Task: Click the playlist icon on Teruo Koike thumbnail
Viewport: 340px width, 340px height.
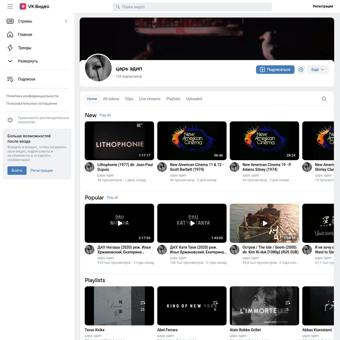Action: click(142, 303)
